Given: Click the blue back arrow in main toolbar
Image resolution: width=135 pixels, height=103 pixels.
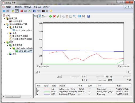Looking at the screenshot, I should (4, 11).
